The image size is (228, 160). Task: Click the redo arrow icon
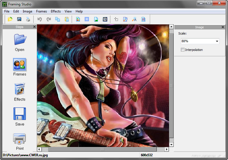coord(49,19)
